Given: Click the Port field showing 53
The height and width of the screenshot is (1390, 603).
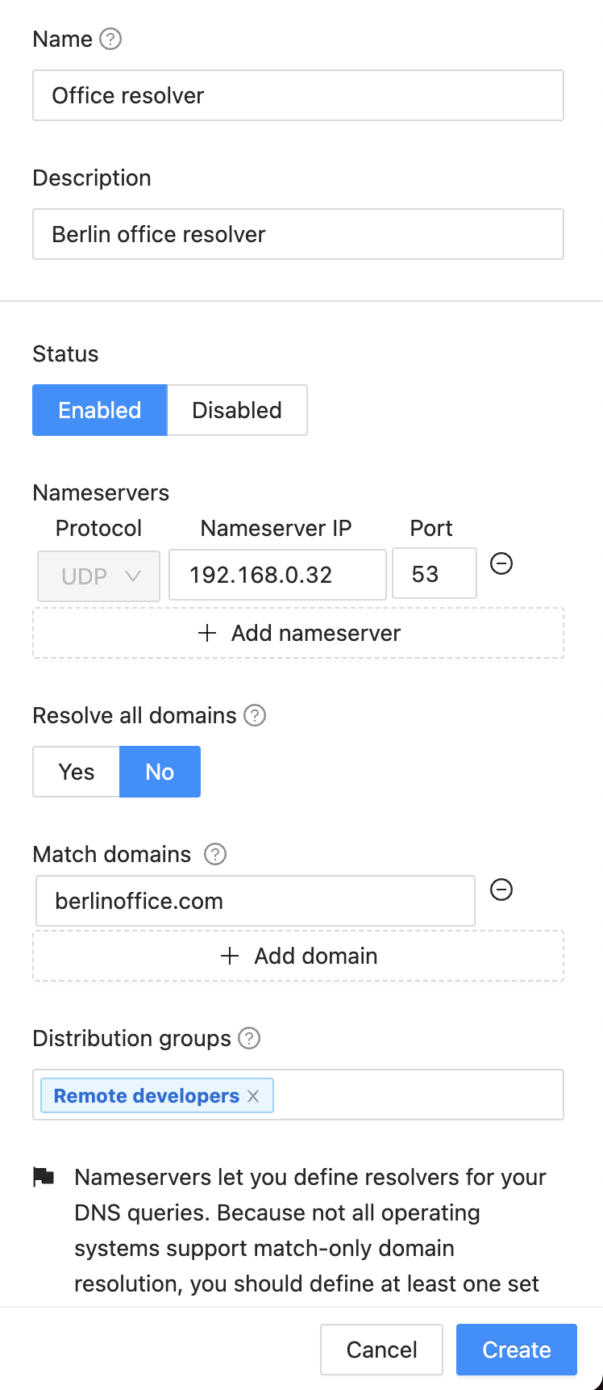Looking at the screenshot, I should coord(434,574).
